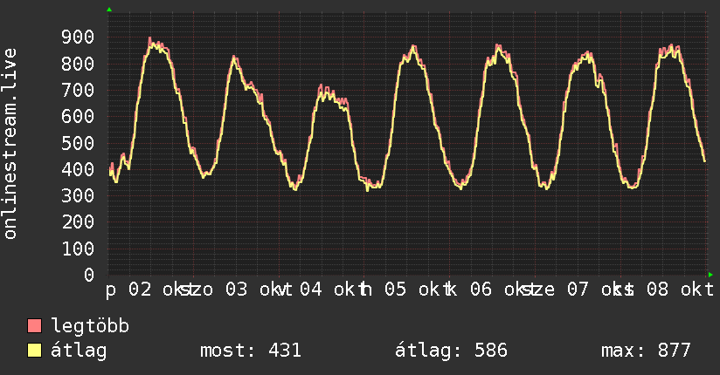Click the 300 y-axis label
This screenshot has height=375, width=720.
click(78, 195)
